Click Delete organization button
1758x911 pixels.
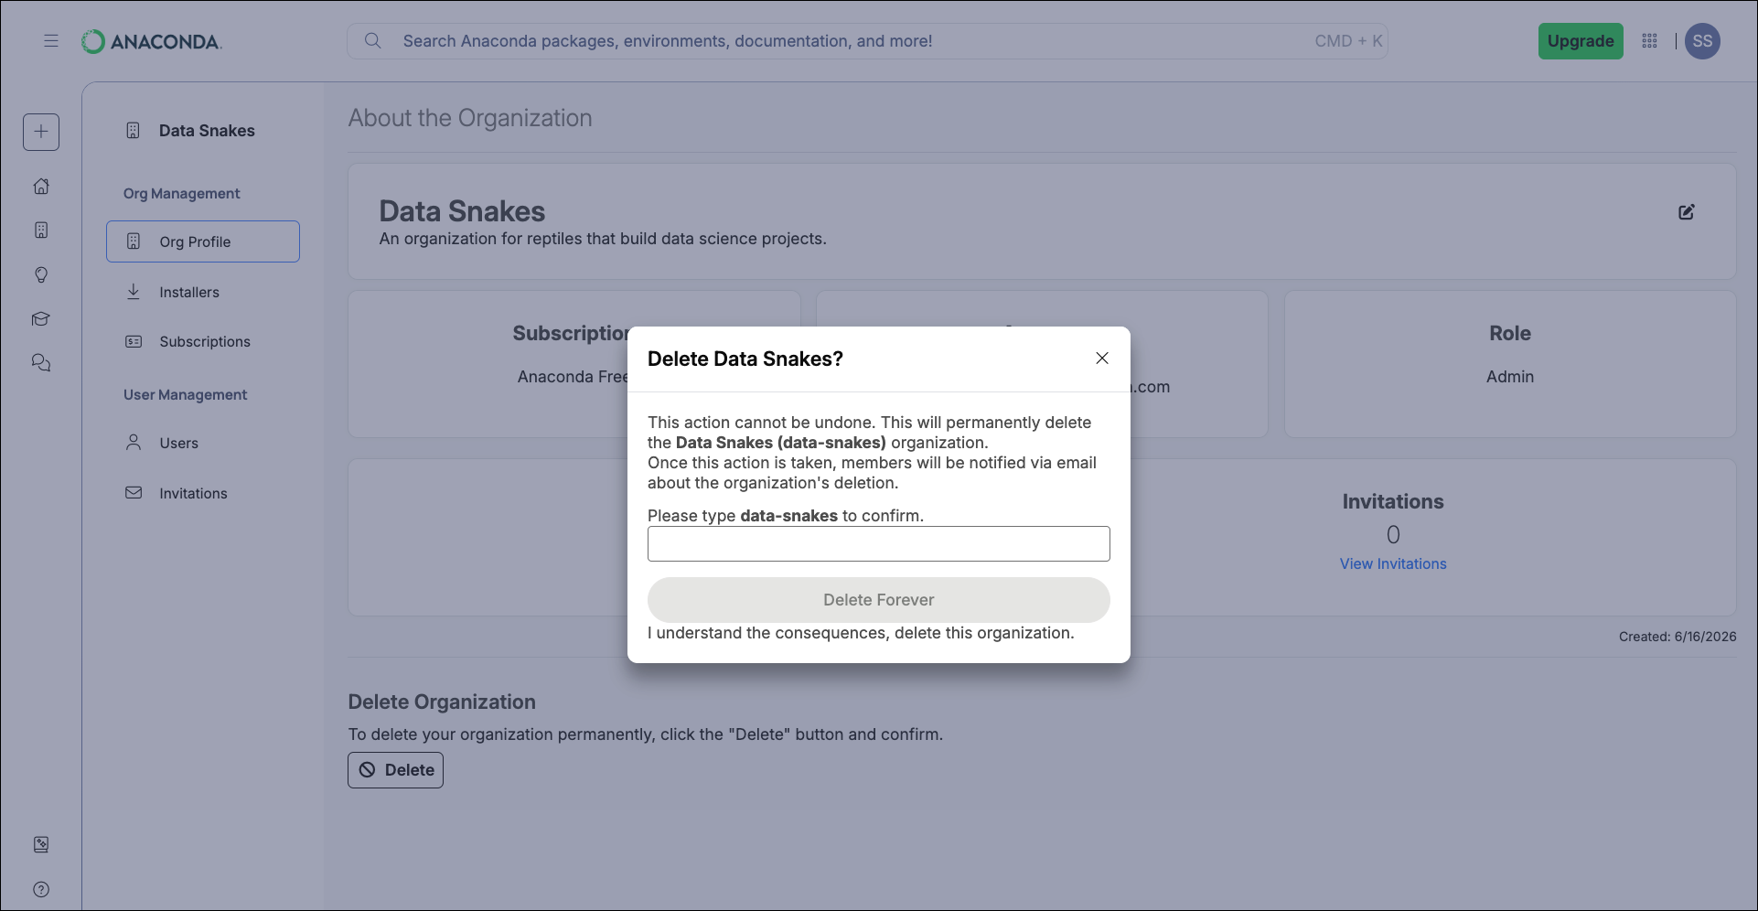[395, 770]
